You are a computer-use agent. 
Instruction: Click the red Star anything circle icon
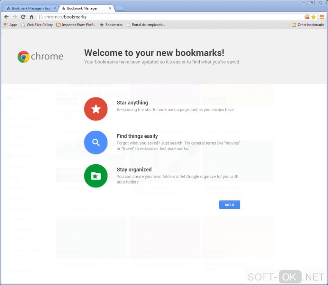(96, 109)
